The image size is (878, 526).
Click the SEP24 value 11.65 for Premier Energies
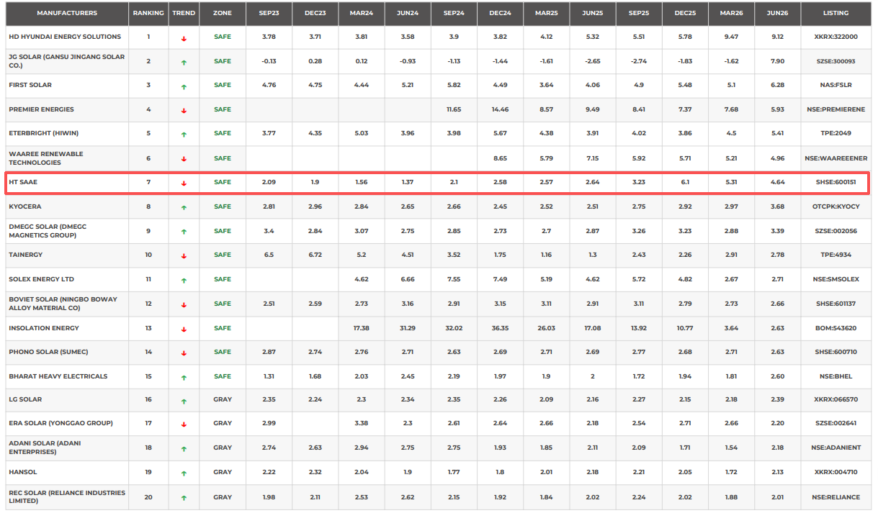click(454, 109)
